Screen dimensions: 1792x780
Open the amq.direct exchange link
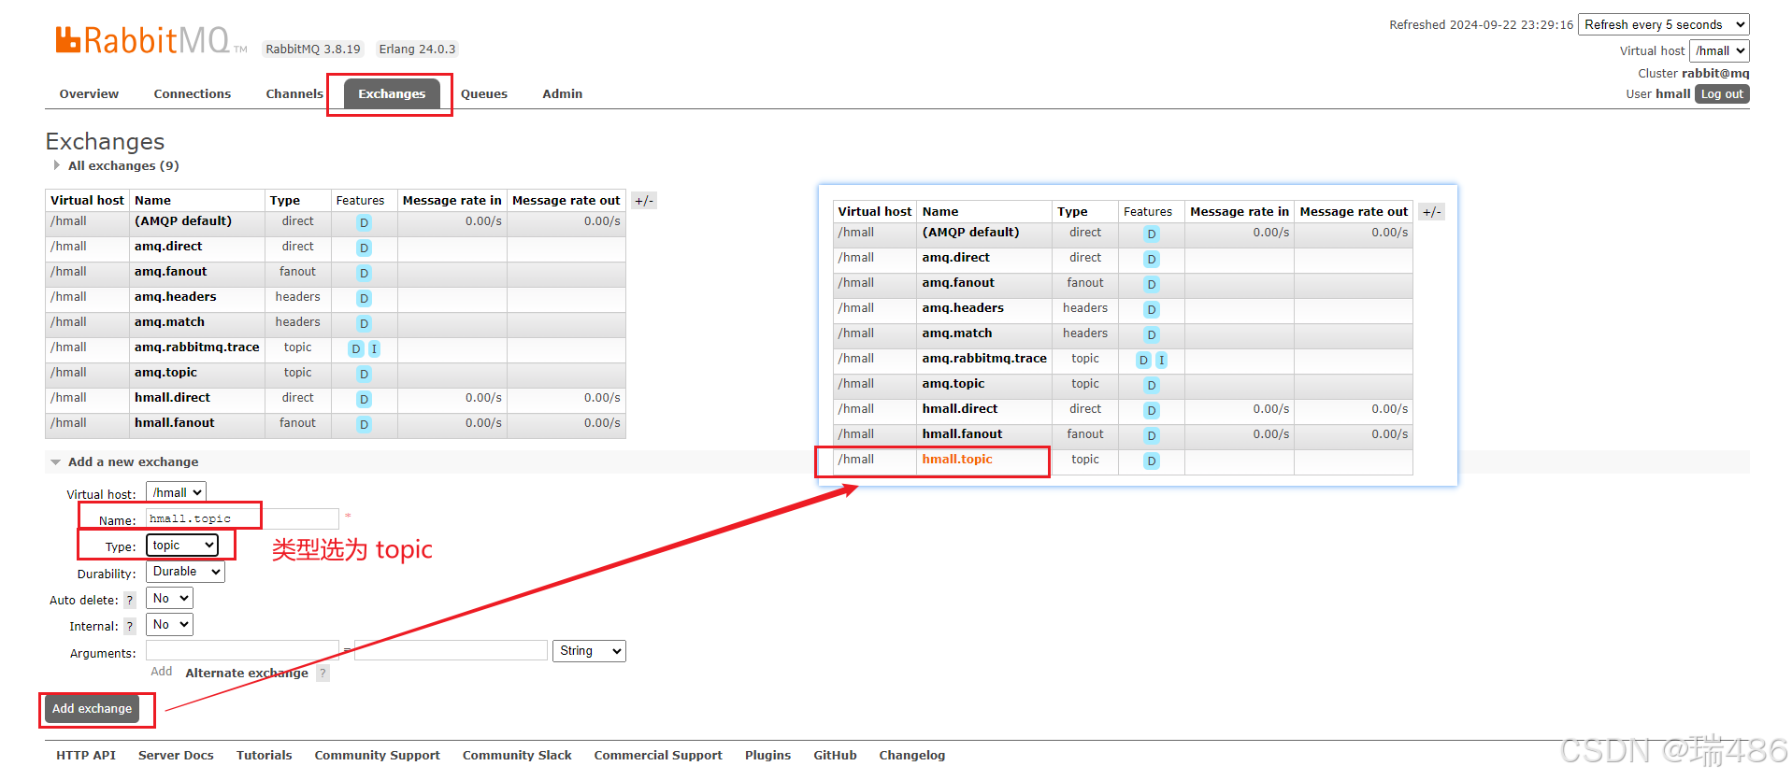(168, 247)
